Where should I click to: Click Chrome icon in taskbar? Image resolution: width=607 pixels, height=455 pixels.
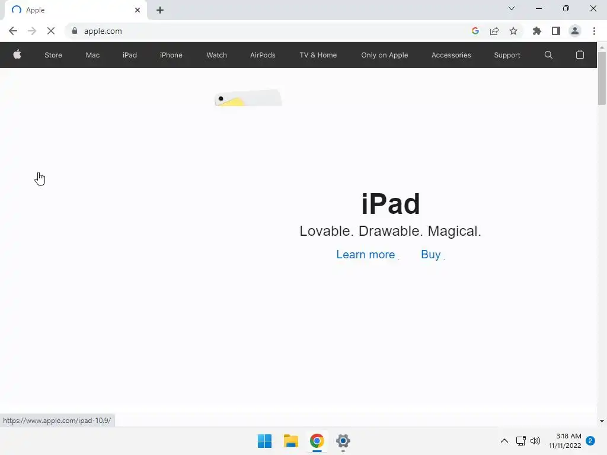(317, 441)
